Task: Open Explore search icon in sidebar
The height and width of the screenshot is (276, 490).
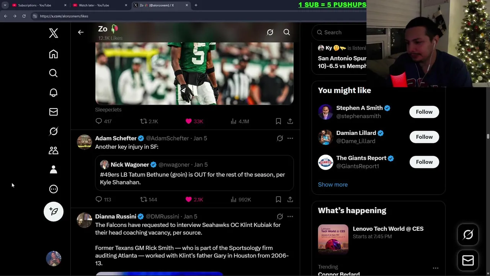Action: pyautogui.click(x=54, y=73)
